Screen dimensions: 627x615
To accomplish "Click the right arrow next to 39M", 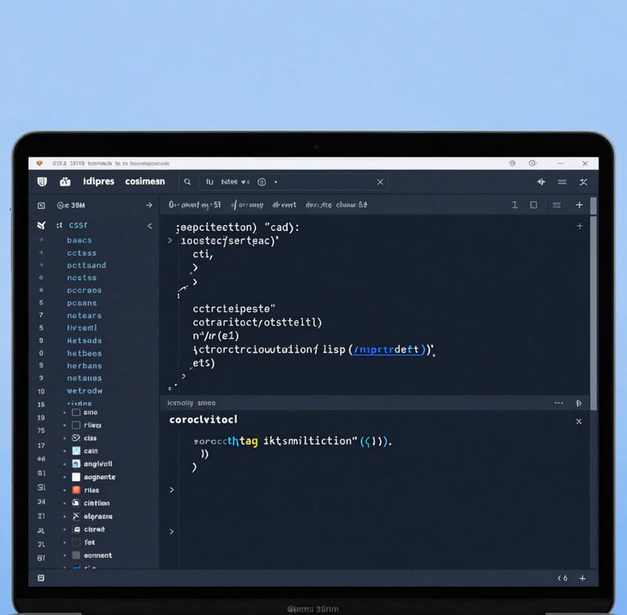I will (x=149, y=205).
